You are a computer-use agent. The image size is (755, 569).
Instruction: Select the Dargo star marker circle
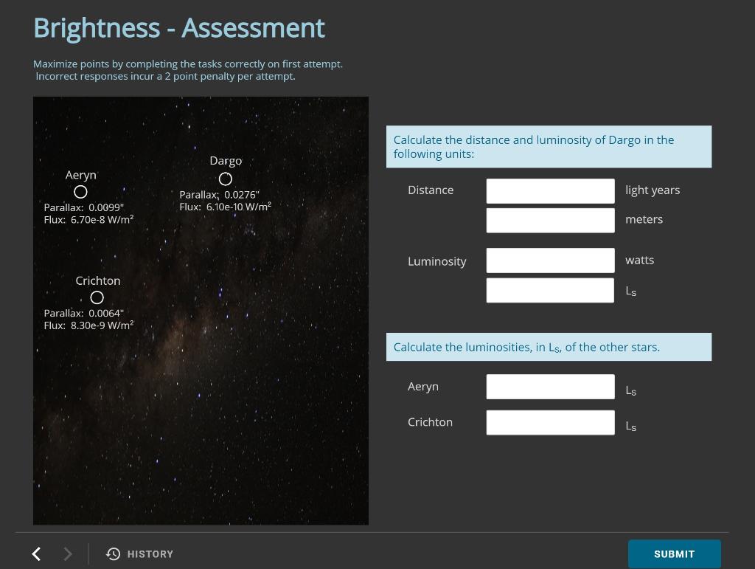click(226, 179)
